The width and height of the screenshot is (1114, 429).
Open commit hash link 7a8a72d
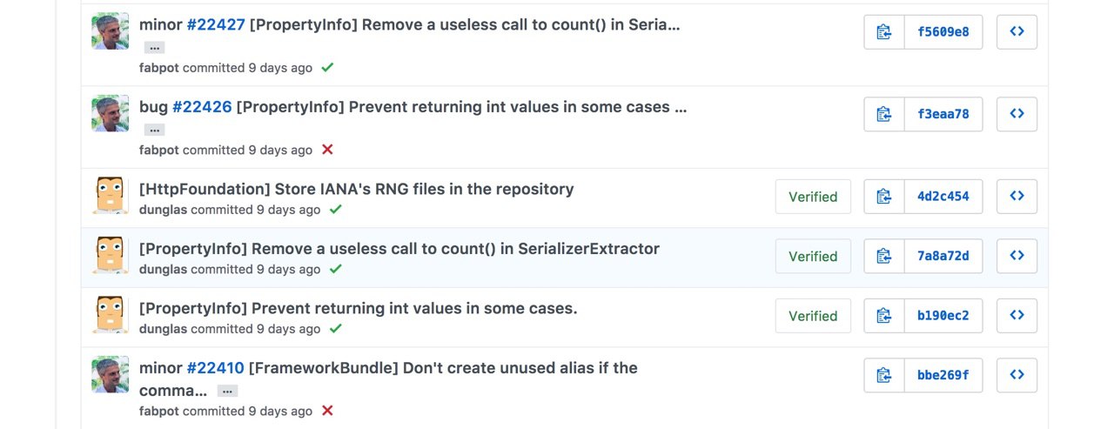pyautogui.click(x=943, y=256)
